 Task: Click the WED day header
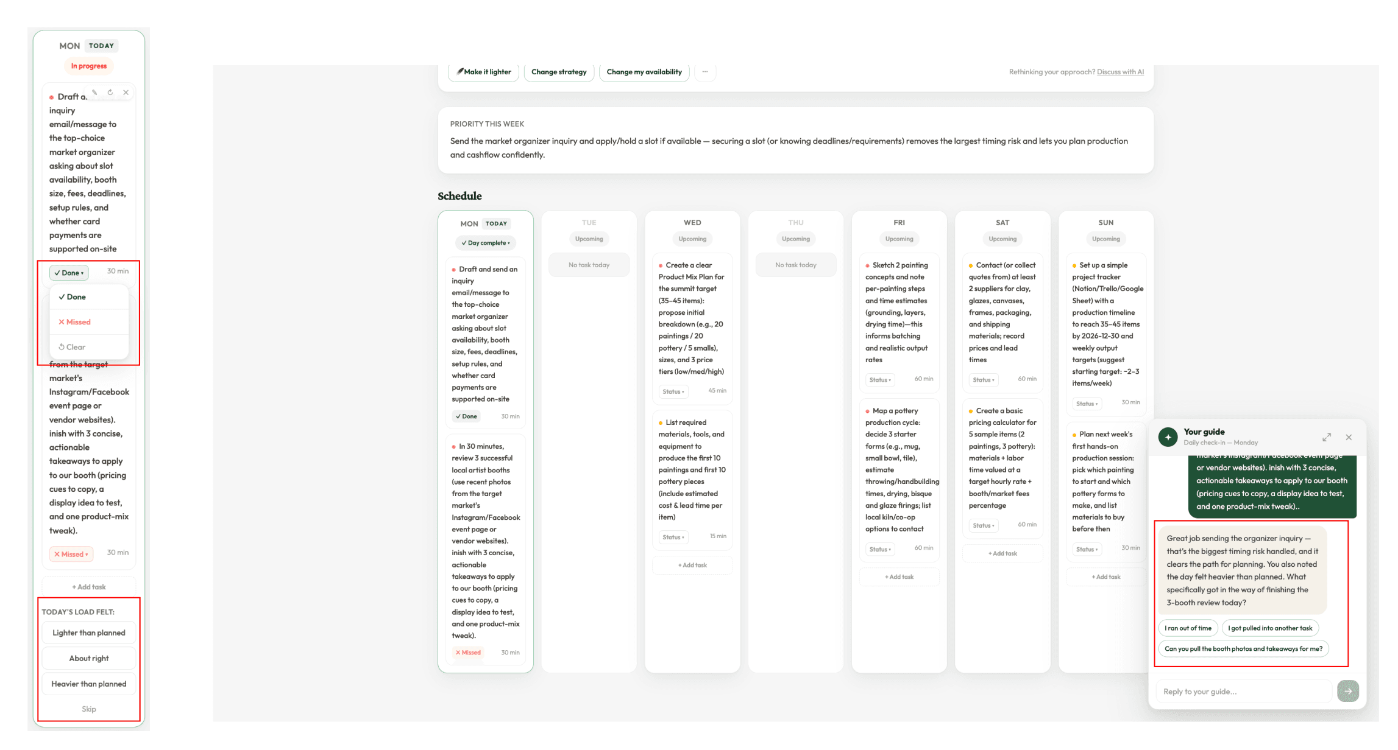(x=692, y=223)
